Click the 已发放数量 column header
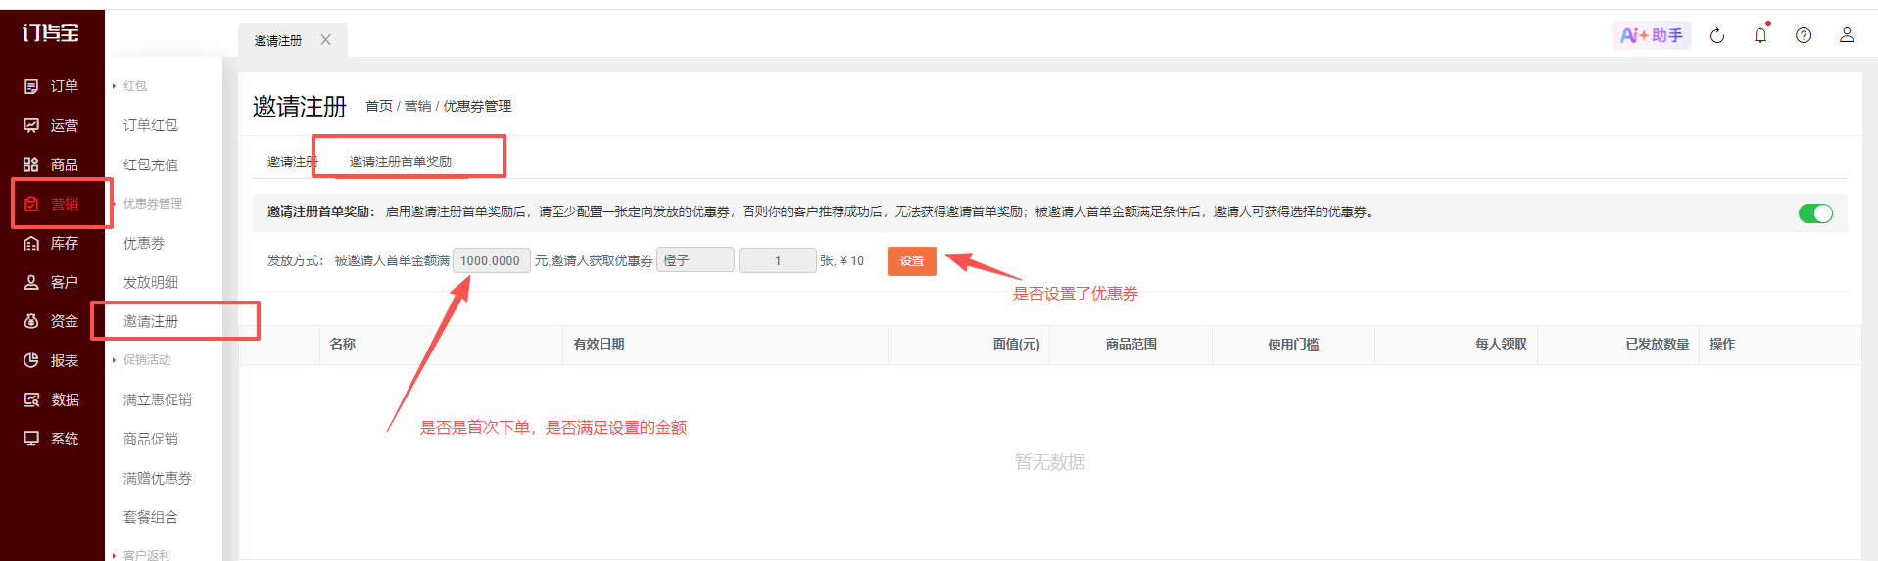This screenshot has height=561, width=1878. 1658,344
